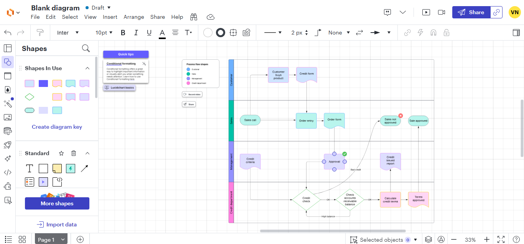Toggle bold text formatting
Image resolution: width=524 pixels, height=244 pixels.
[x=123, y=33]
